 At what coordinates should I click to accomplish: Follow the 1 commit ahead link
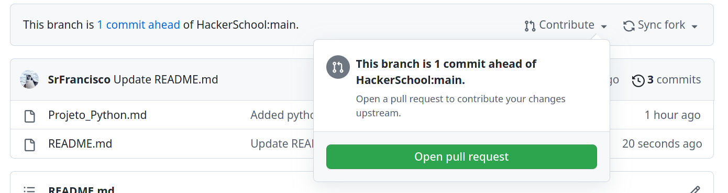tap(138, 25)
